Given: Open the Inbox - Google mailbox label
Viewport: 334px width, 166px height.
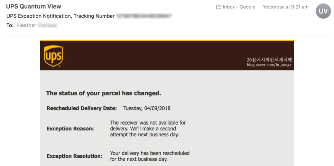Looking at the screenshot, I should [239, 7].
